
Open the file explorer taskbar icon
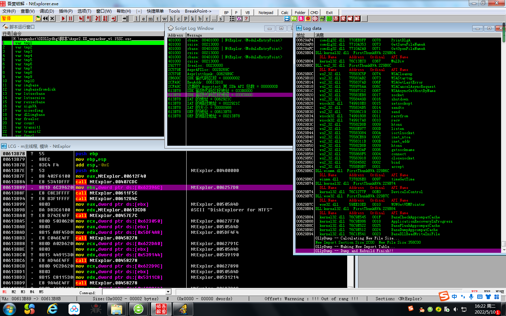pos(117,309)
